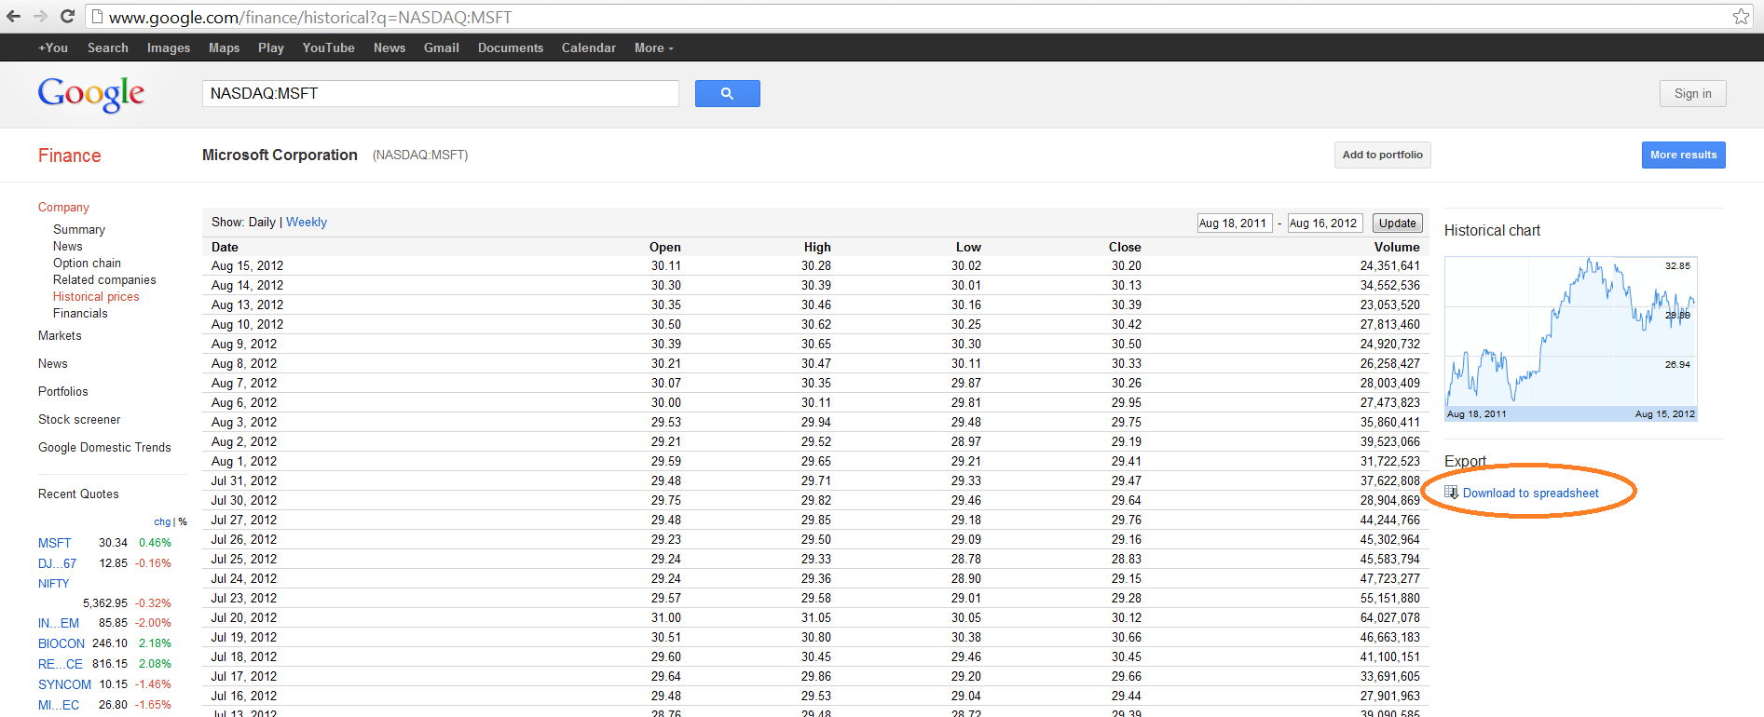Open Calendar from the top bar
This screenshot has width=1764, height=717.
[588, 47]
